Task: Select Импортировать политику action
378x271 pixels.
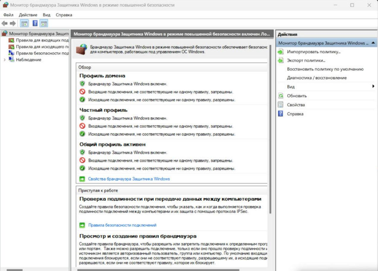Action: [x=314, y=52]
